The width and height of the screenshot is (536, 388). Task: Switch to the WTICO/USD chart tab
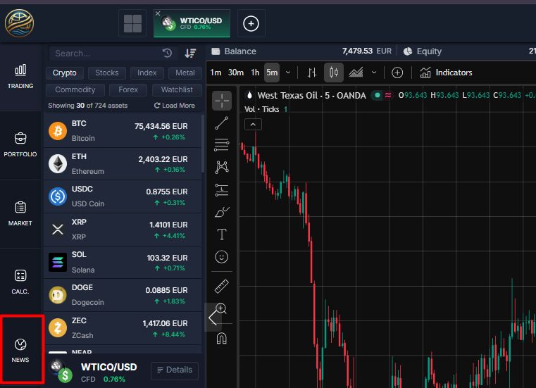(192, 23)
